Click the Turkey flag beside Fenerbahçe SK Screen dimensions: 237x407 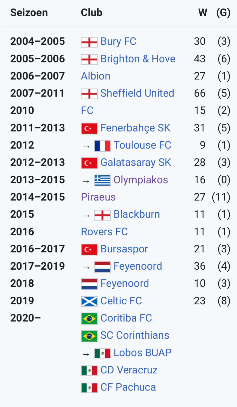tap(89, 129)
